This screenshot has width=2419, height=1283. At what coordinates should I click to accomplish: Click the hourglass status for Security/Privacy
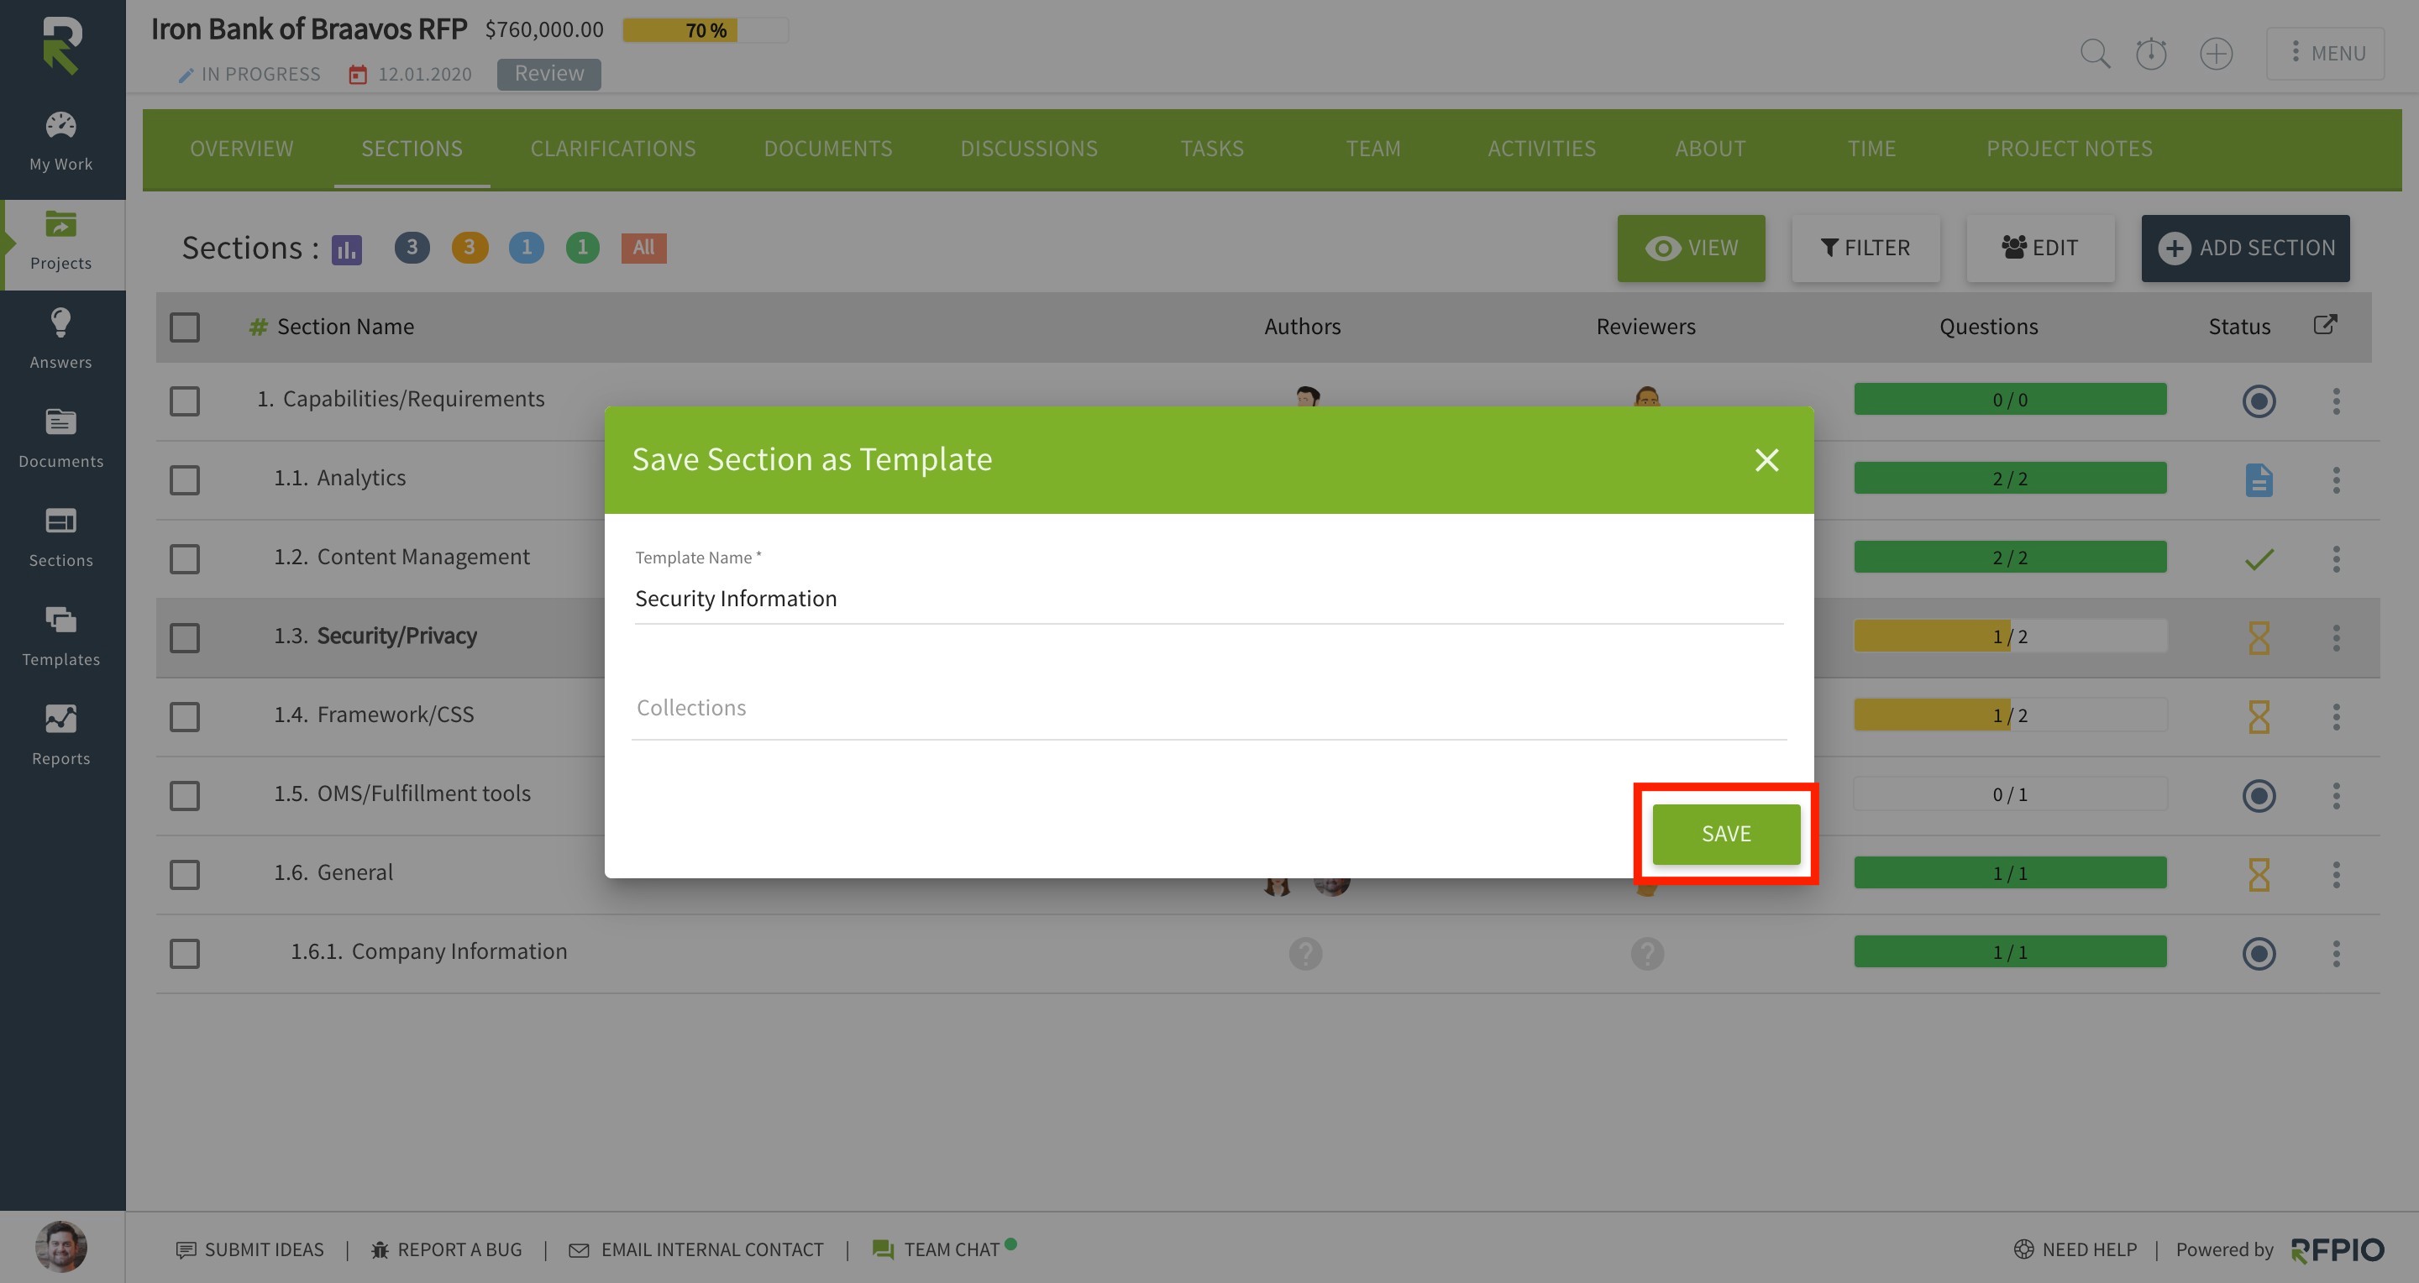point(2259,637)
